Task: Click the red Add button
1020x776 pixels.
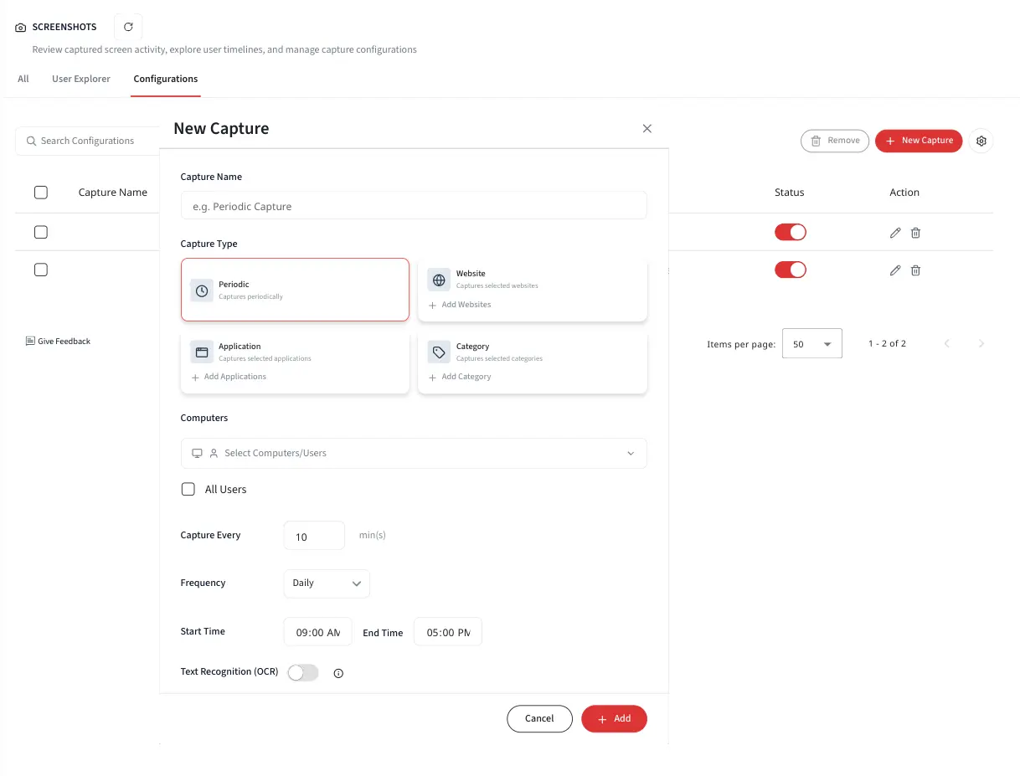Action: click(614, 718)
